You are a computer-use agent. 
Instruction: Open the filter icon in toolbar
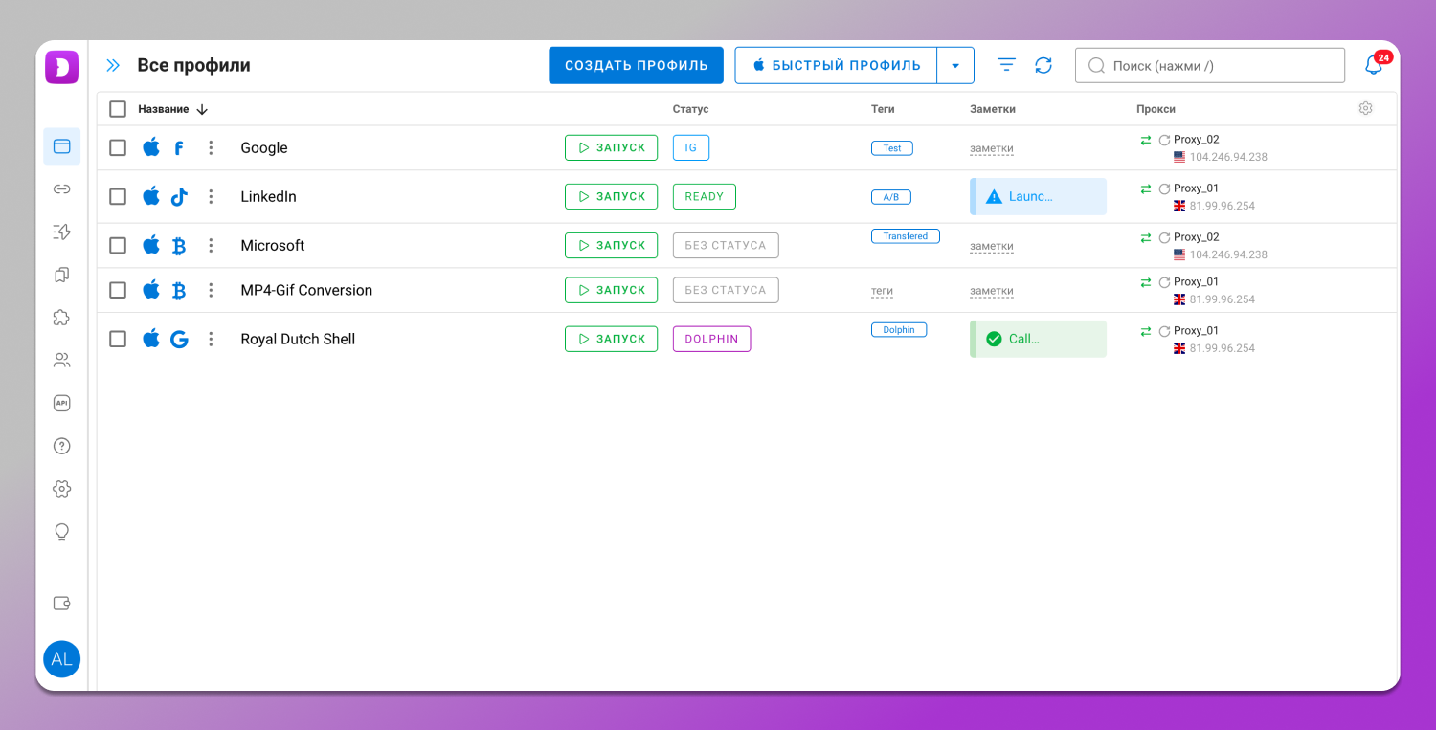1006,65
